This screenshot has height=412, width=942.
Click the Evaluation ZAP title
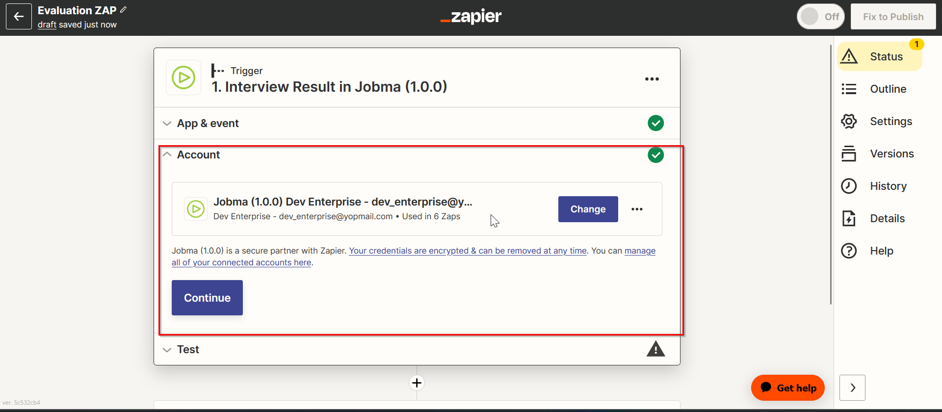77,10
